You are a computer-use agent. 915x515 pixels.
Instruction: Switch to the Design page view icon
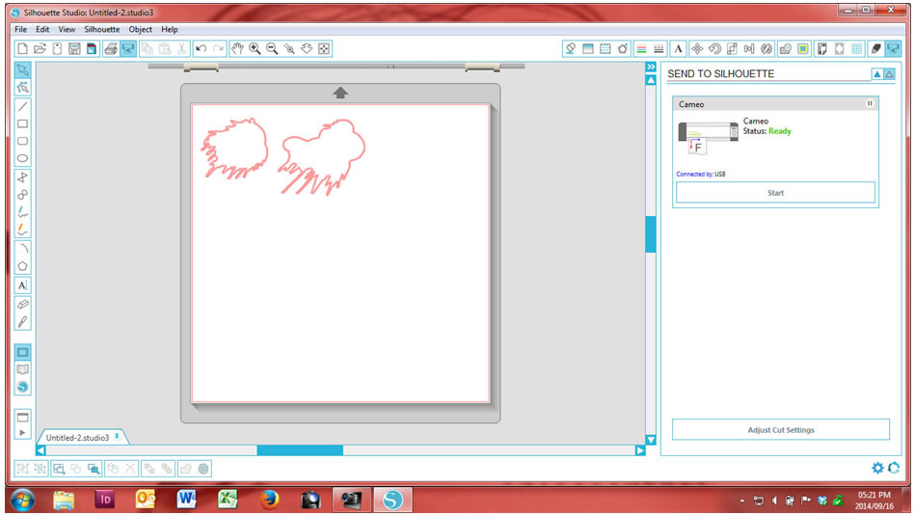coord(23,352)
